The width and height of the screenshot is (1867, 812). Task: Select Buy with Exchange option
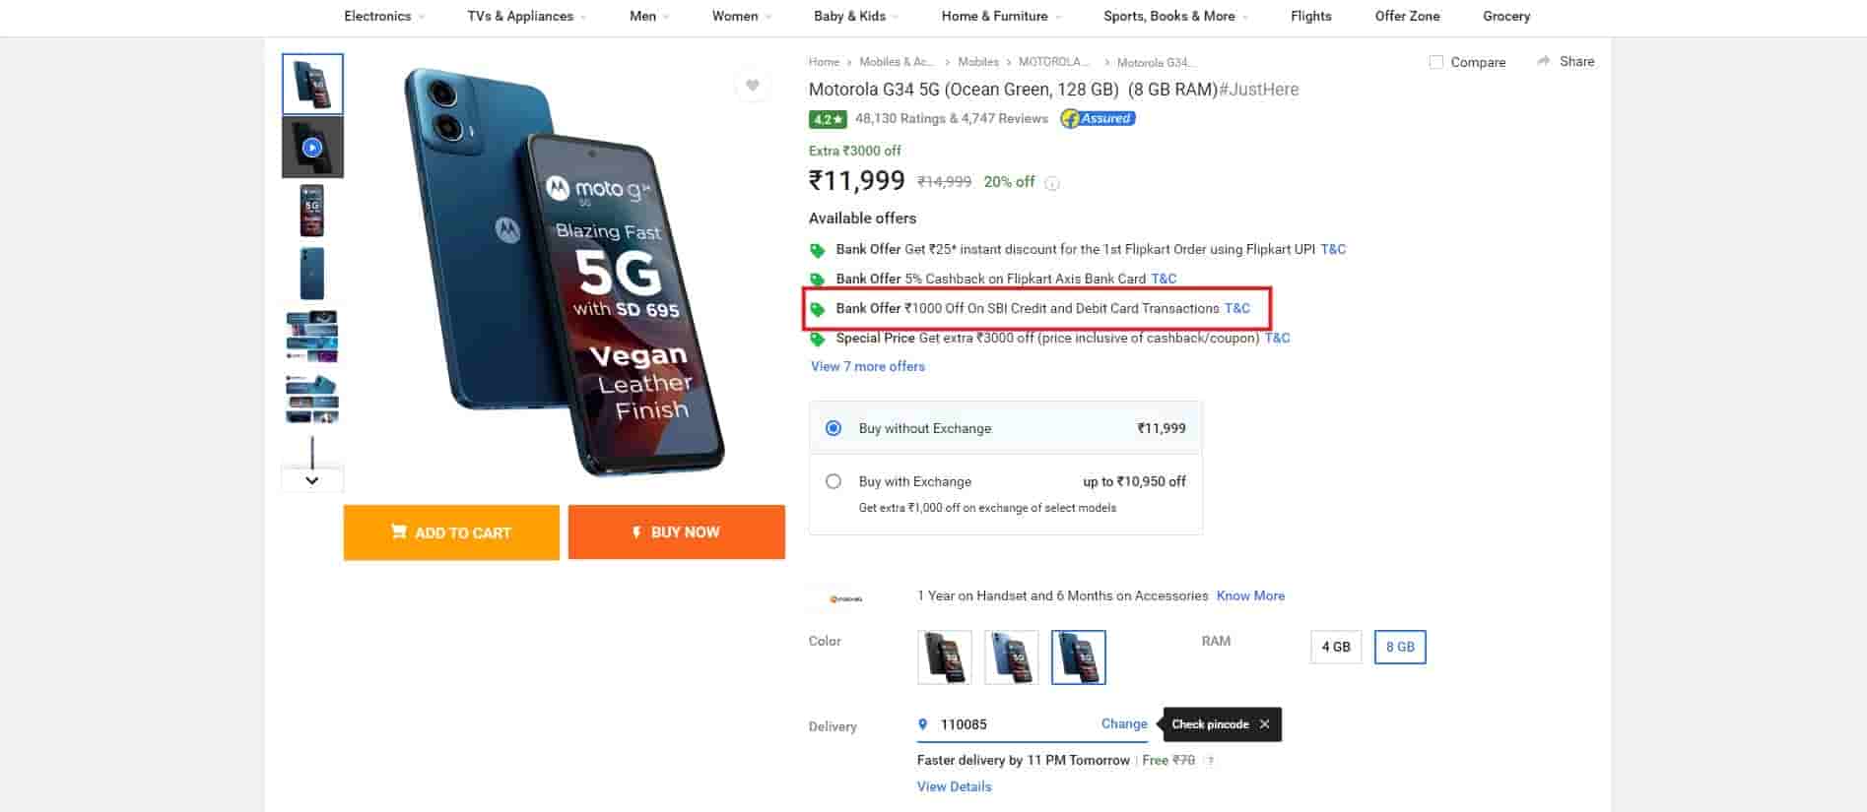pyautogui.click(x=833, y=481)
